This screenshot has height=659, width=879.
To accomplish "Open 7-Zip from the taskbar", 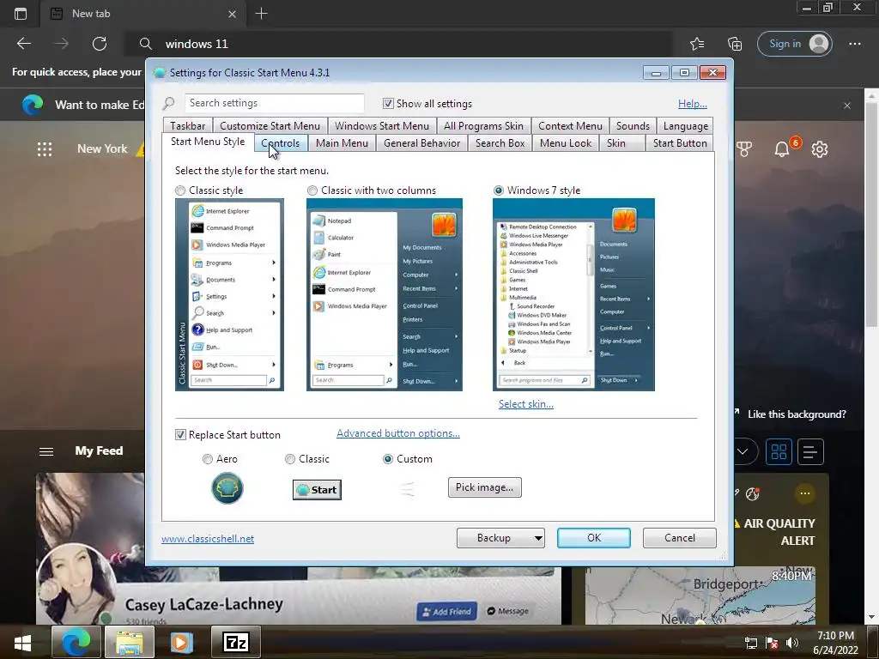I will click(x=236, y=642).
